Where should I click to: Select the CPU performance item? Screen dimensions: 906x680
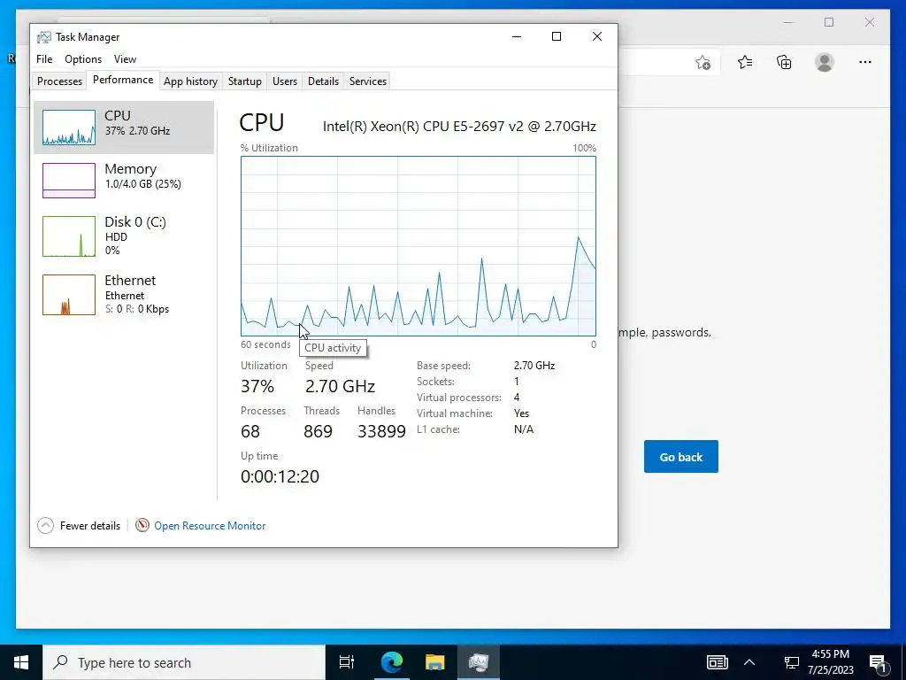[124, 127]
